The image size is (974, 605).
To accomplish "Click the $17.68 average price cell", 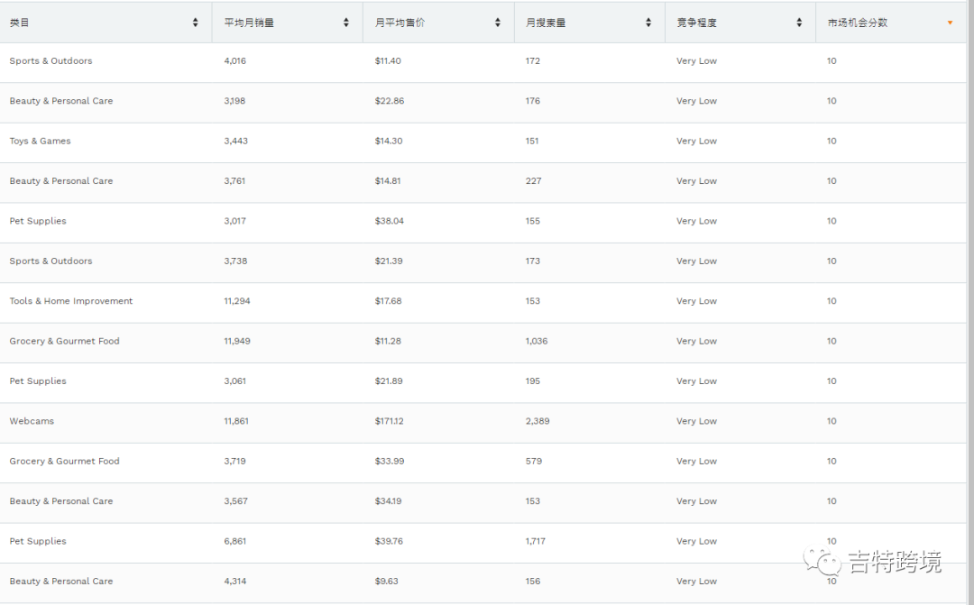I will coord(388,301).
